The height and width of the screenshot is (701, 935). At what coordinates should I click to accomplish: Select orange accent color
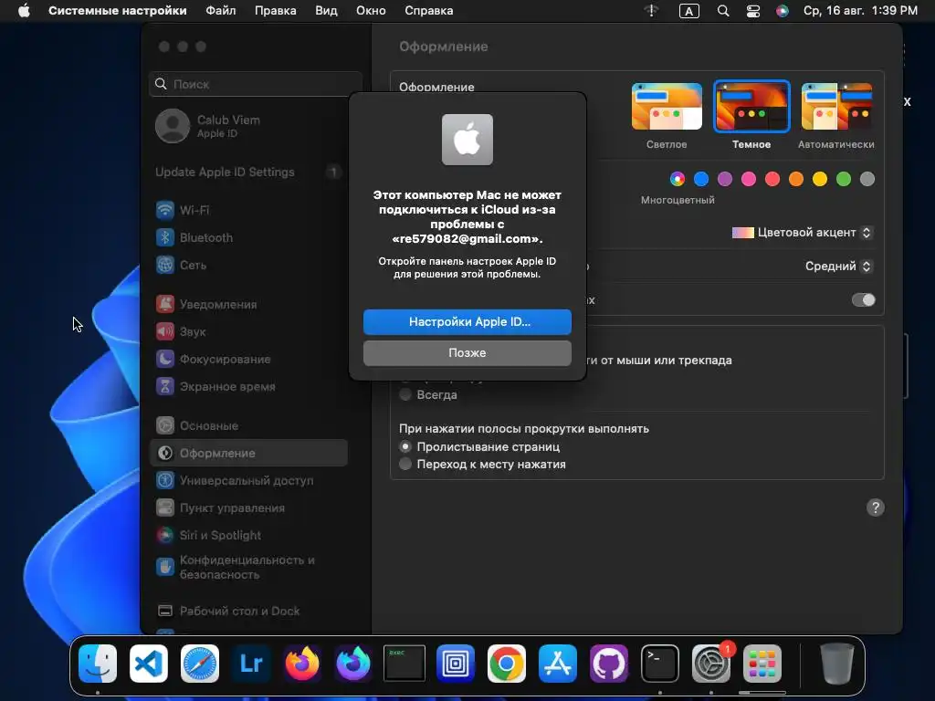796,179
